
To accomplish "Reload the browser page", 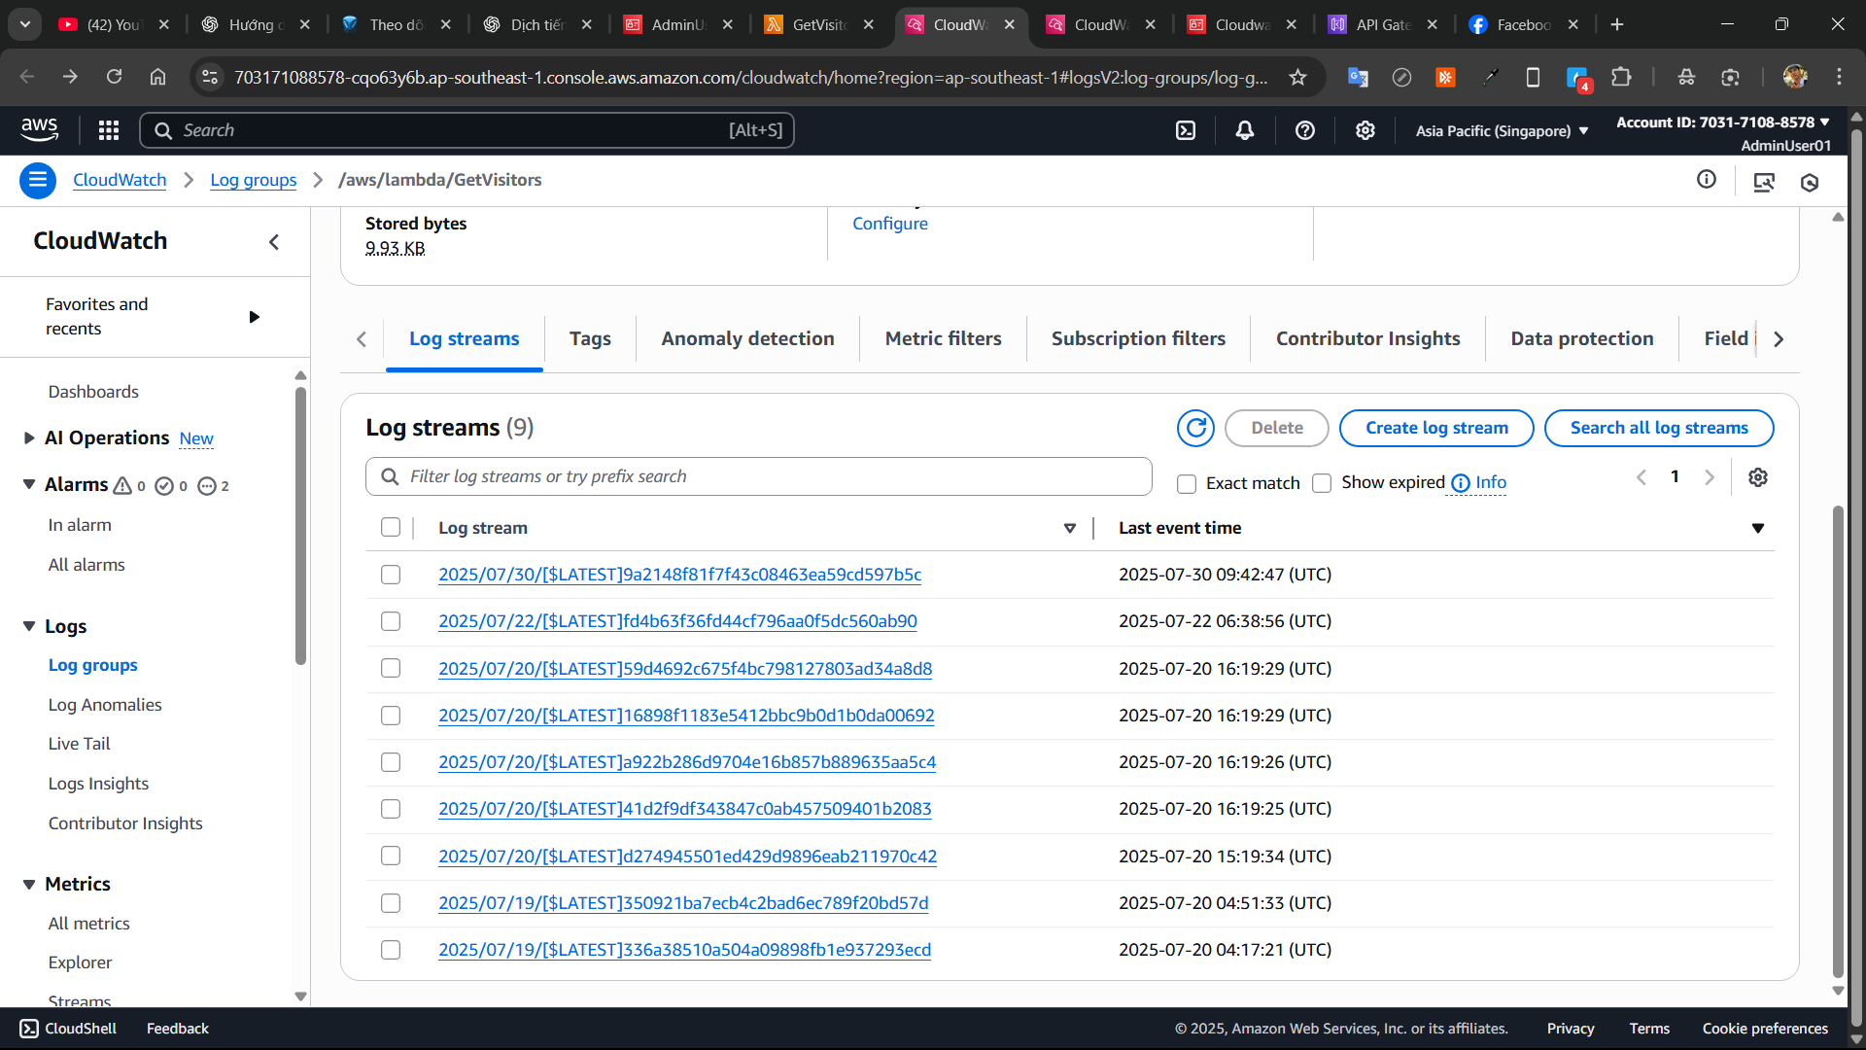I will coord(115,77).
